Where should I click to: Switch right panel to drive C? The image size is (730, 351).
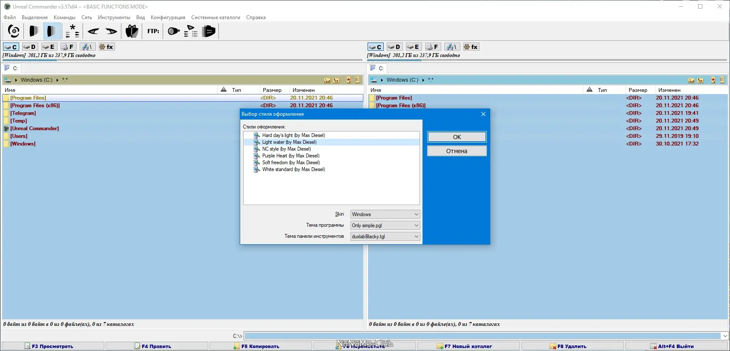pyautogui.click(x=376, y=47)
